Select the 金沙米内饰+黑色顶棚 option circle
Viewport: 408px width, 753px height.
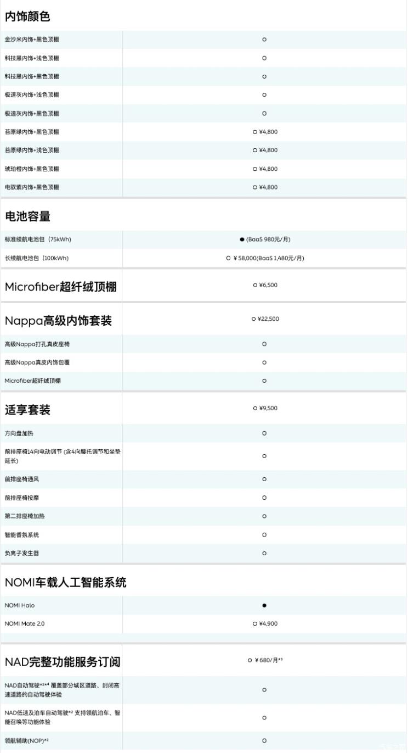click(x=264, y=40)
